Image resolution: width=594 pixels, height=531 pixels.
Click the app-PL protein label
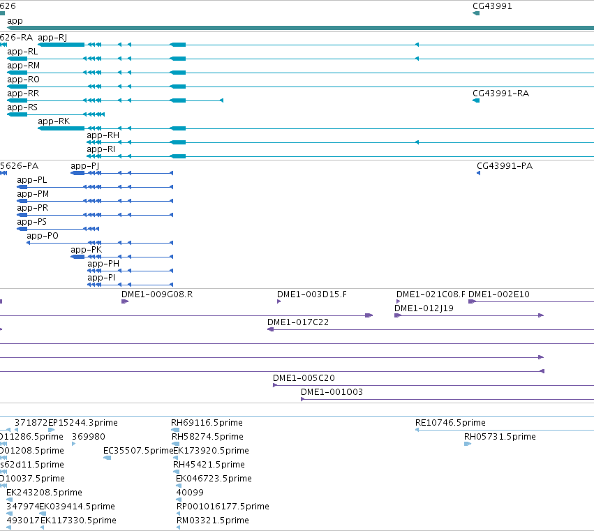pyautogui.click(x=32, y=180)
